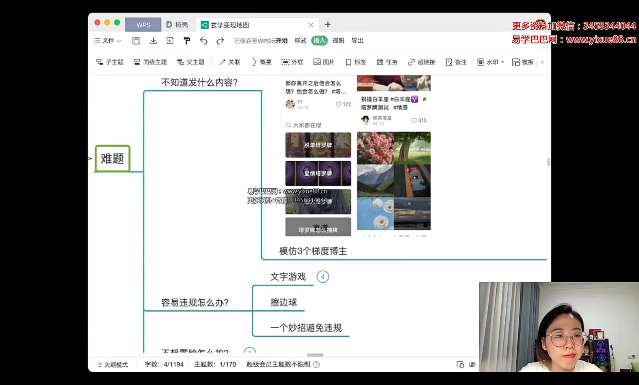Add an outer frame with 外框
The height and width of the screenshot is (385, 639).
pyautogui.click(x=293, y=62)
